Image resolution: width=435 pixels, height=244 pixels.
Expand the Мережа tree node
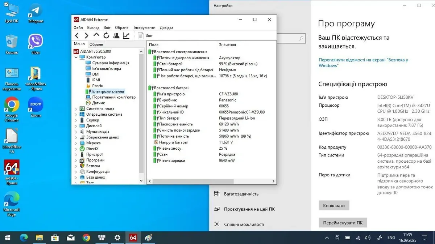[x=76, y=143]
